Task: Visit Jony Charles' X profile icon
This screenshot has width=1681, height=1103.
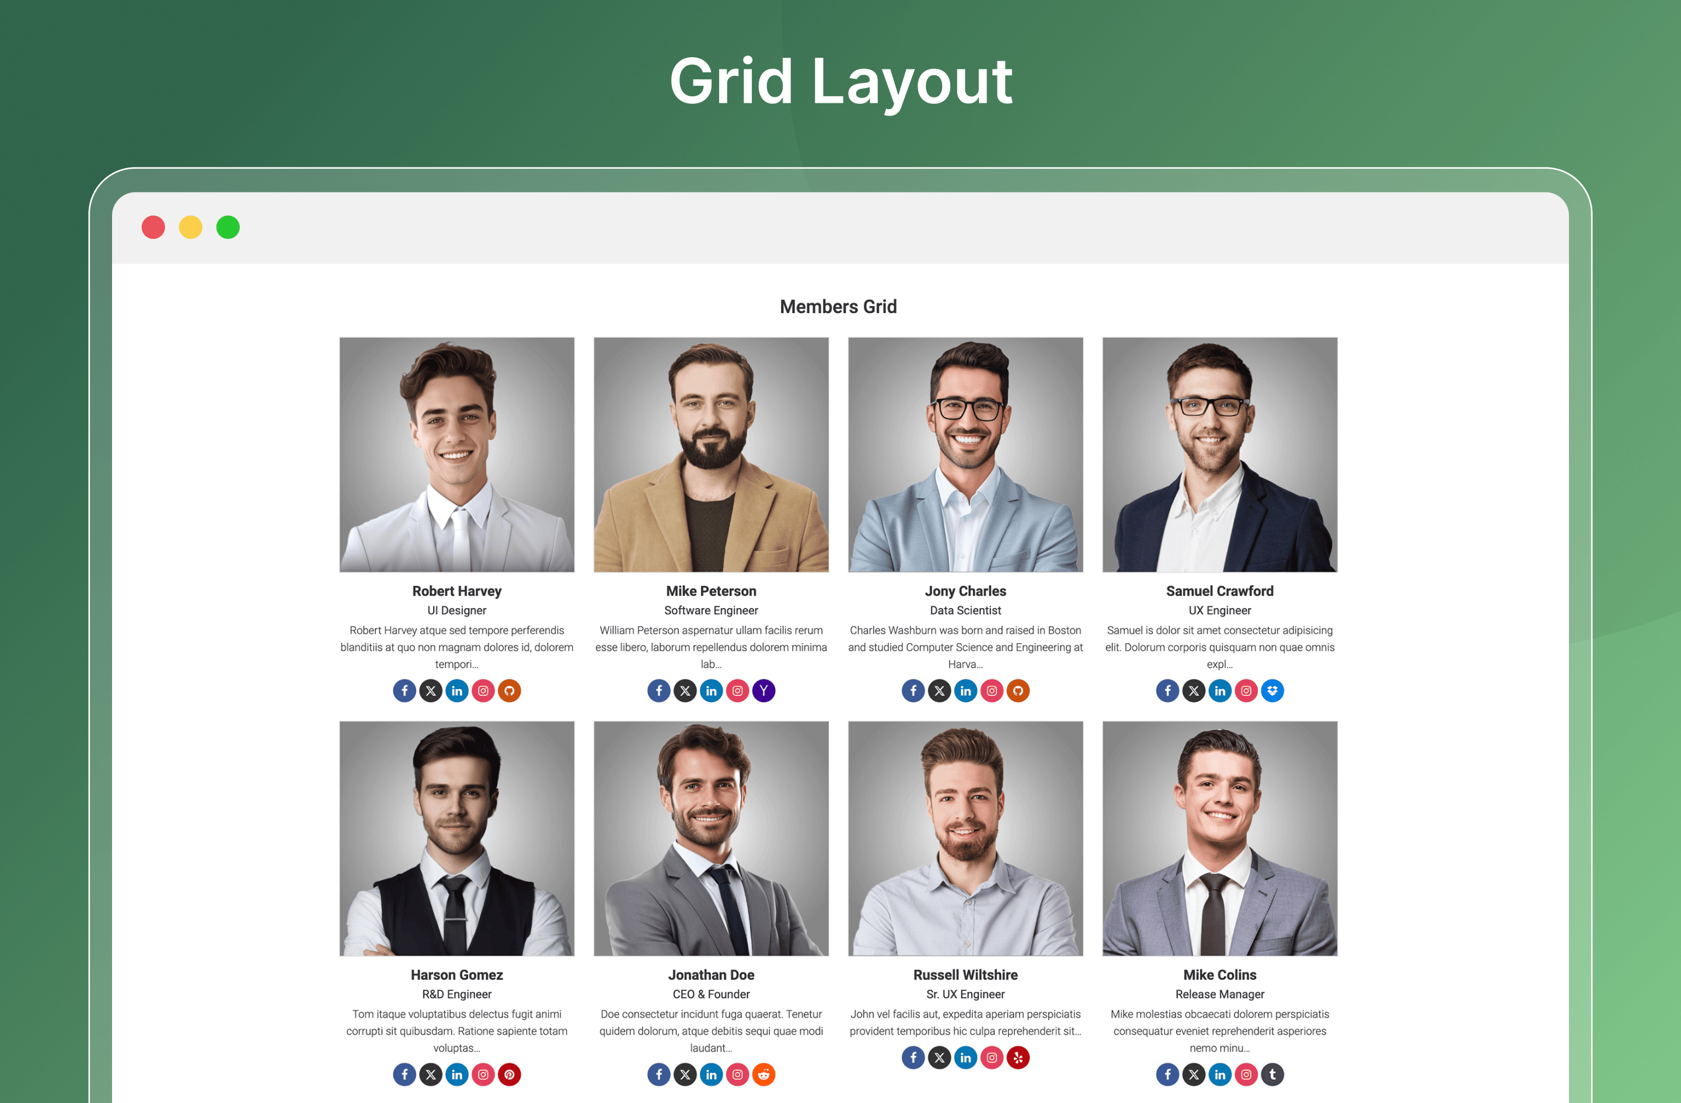Action: tap(939, 690)
